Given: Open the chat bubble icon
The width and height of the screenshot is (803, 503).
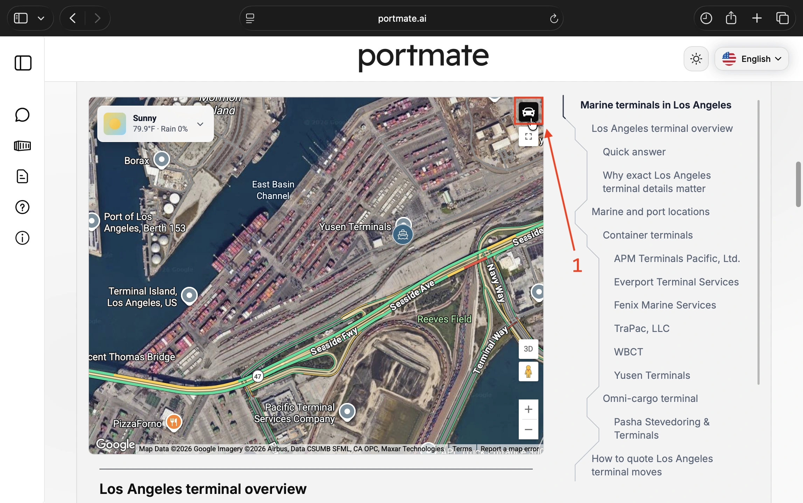Looking at the screenshot, I should pos(22,115).
